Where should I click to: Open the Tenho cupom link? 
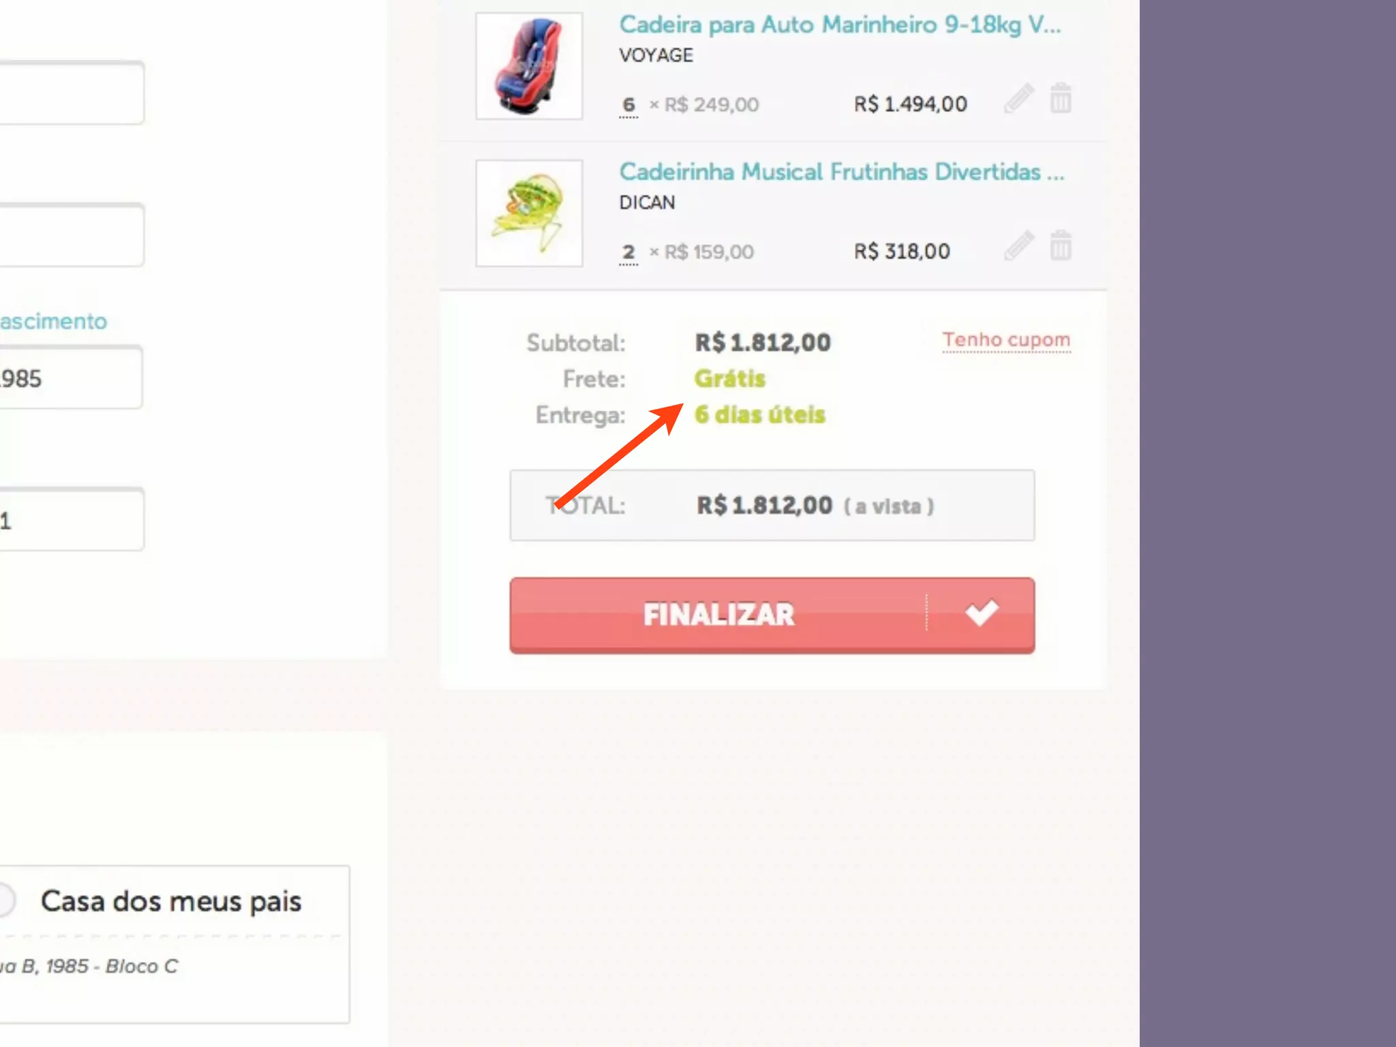coord(1006,339)
